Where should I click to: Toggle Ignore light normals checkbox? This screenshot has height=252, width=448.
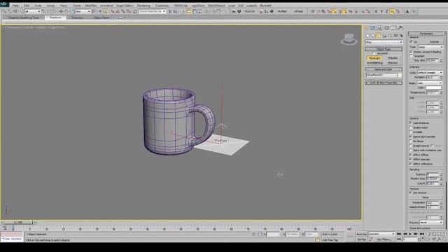pos(411,136)
